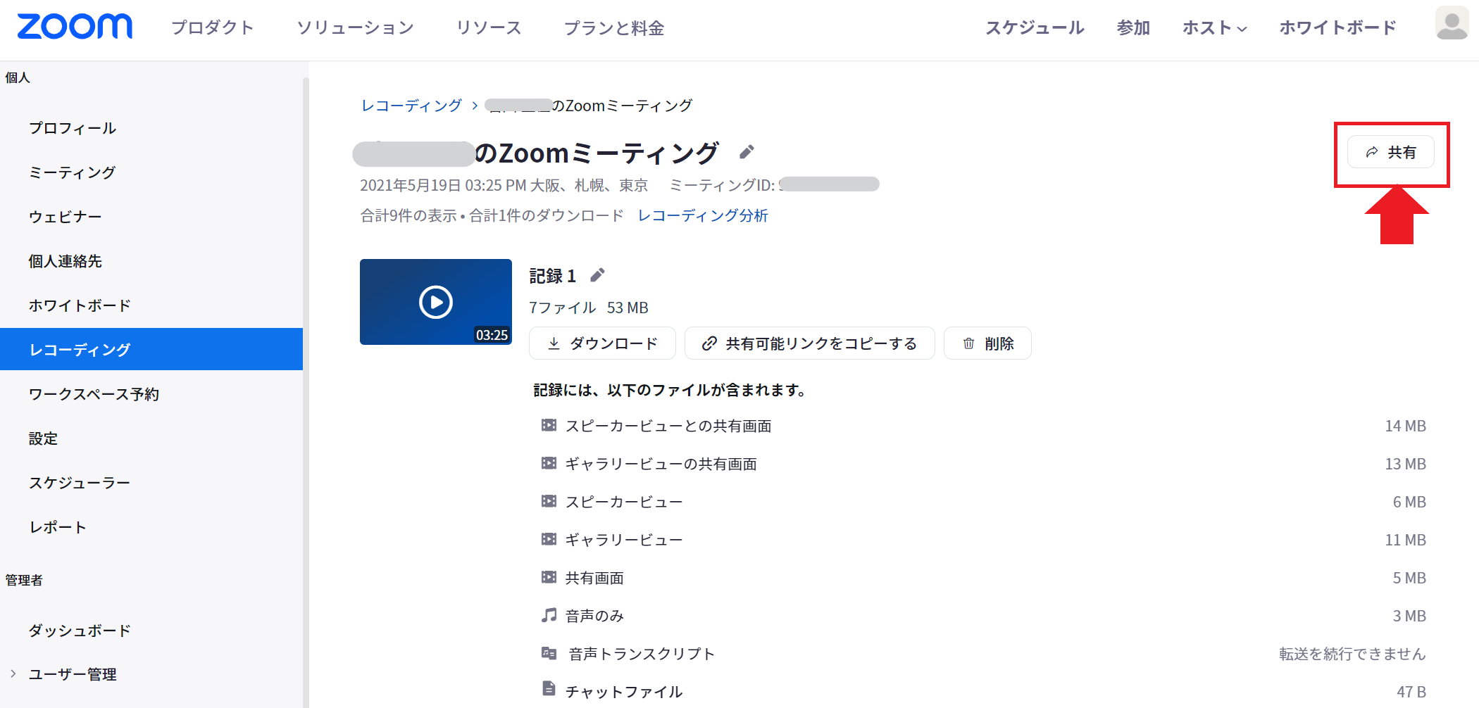The height and width of the screenshot is (708, 1479).
Task: Click 転送を続行できません status text
Action: pos(1352,654)
